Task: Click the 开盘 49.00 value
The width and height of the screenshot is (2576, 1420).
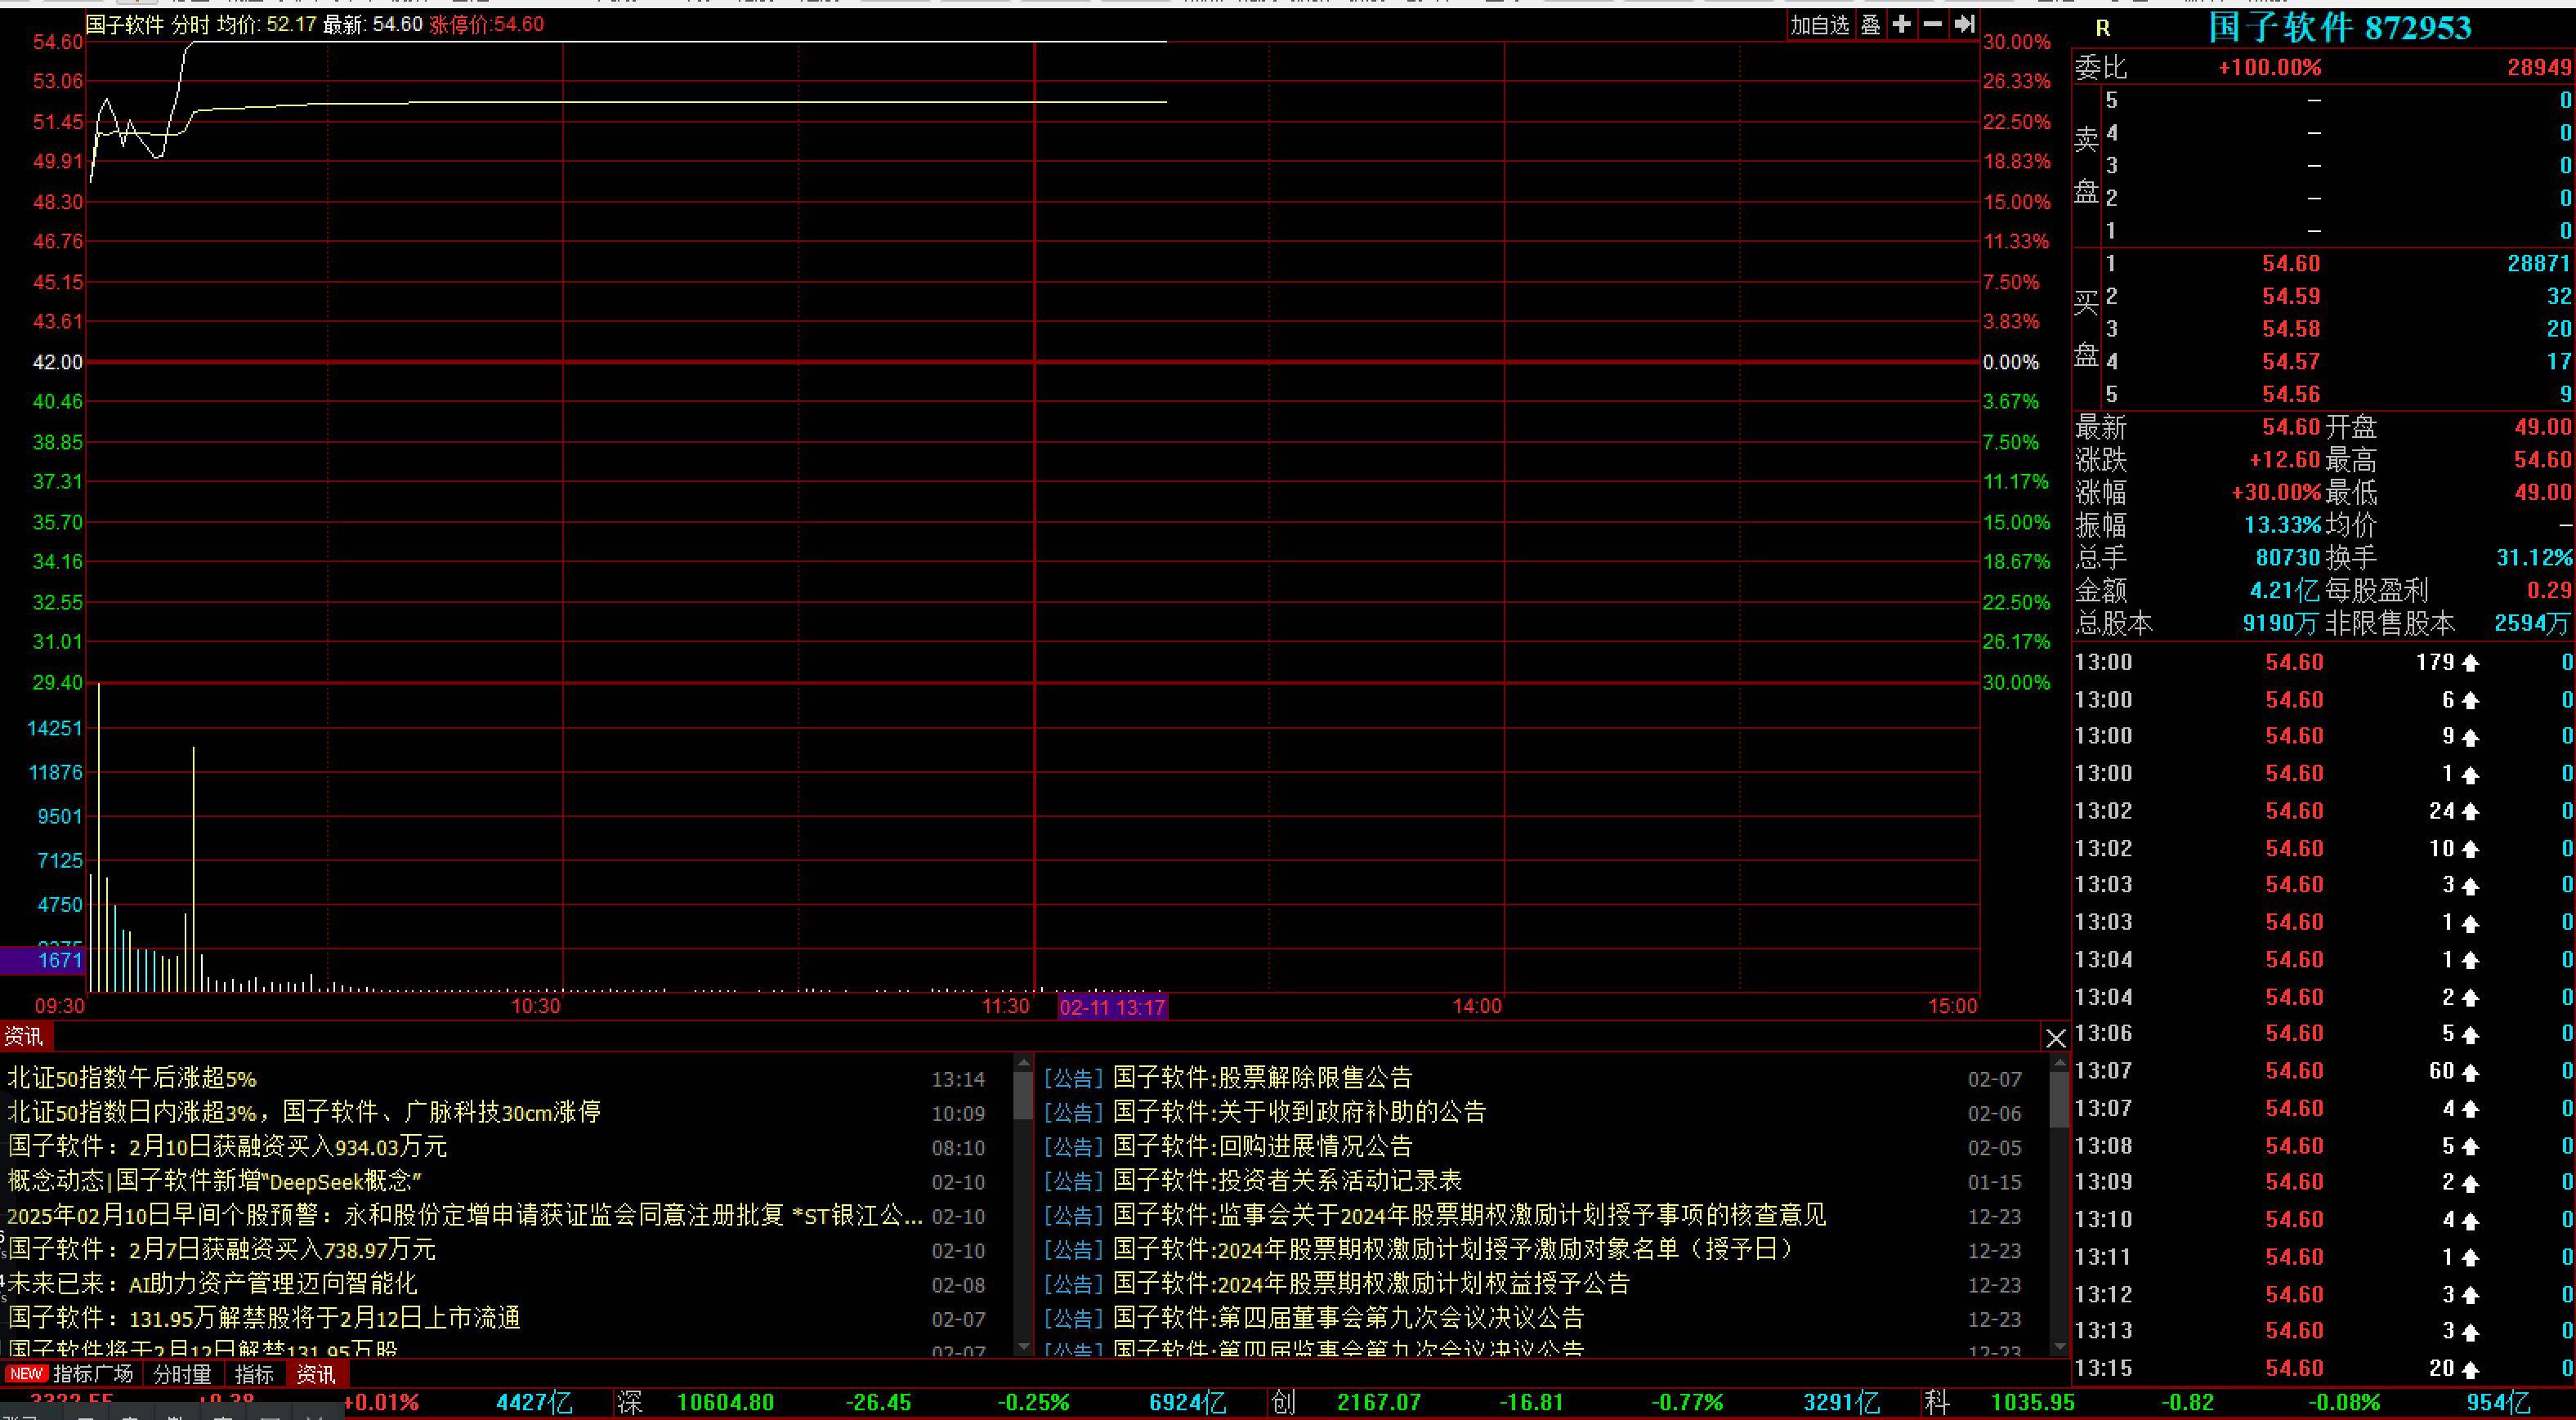Action: tap(2543, 427)
